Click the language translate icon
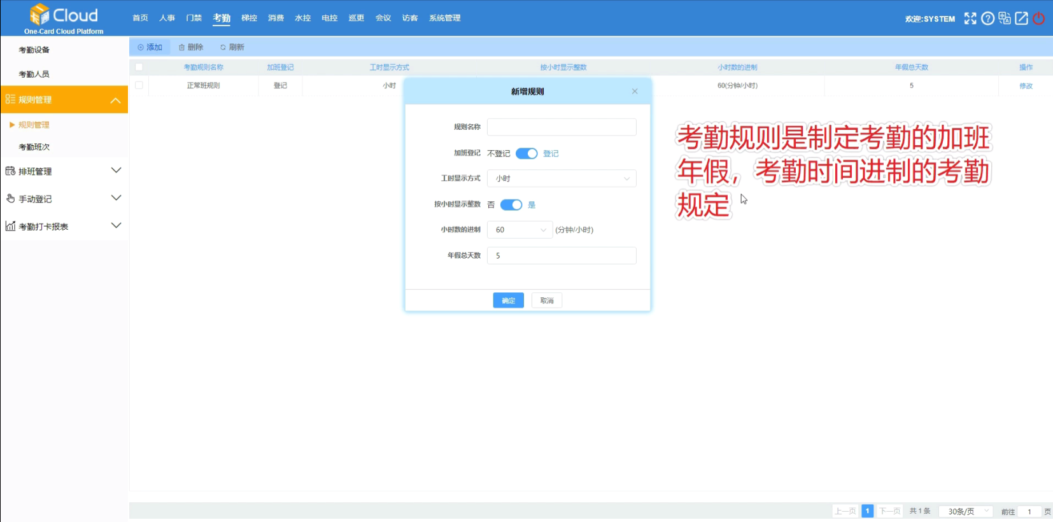The width and height of the screenshot is (1053, 522). tap(1005, 18)
